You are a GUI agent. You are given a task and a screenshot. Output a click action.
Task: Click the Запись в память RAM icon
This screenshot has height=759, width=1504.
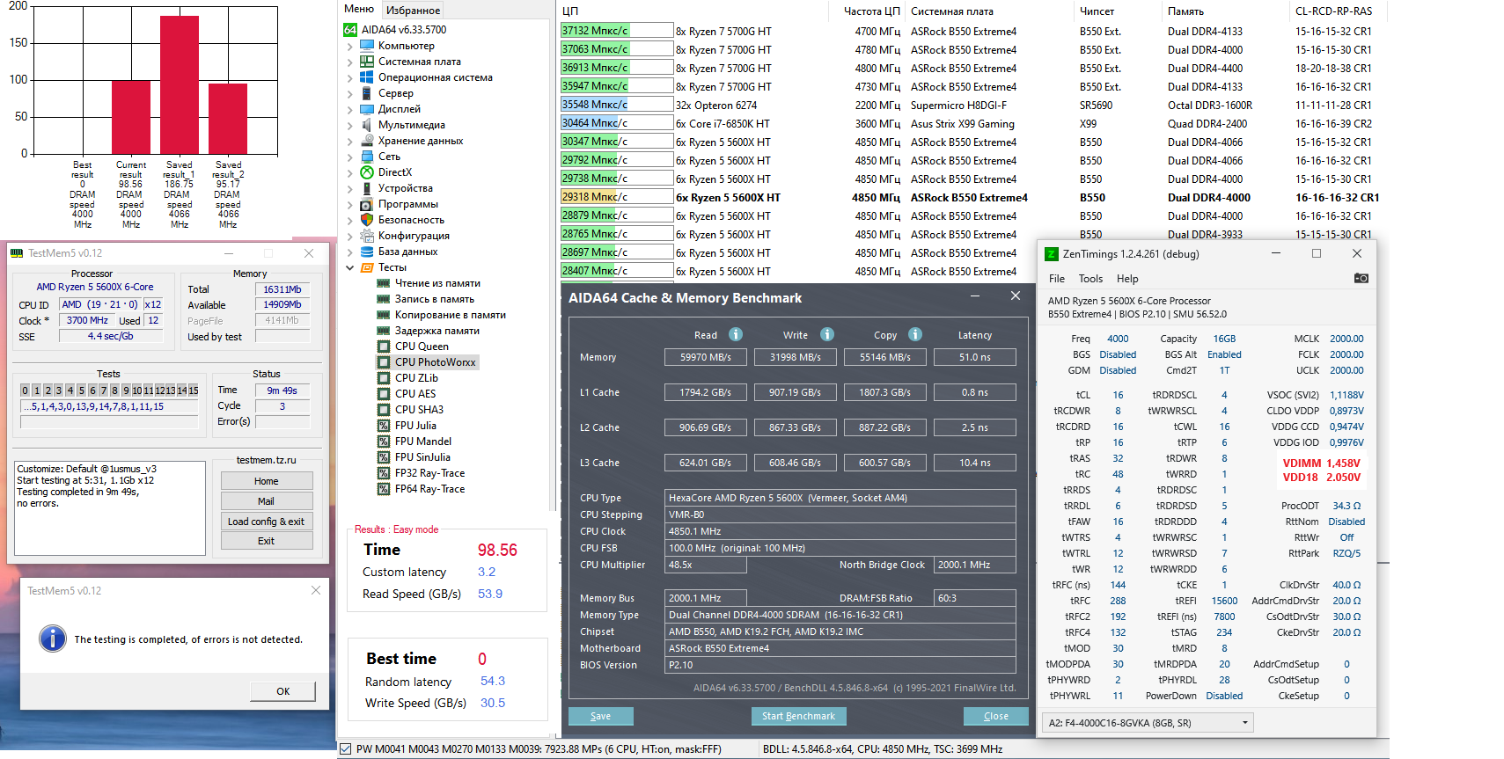(x=384, y=299)
